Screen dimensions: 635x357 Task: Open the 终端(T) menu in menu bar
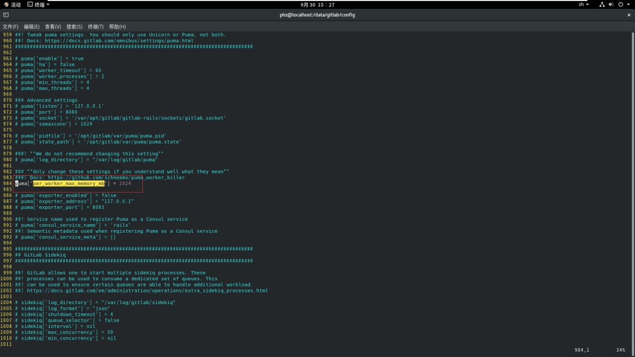point(96,26)
